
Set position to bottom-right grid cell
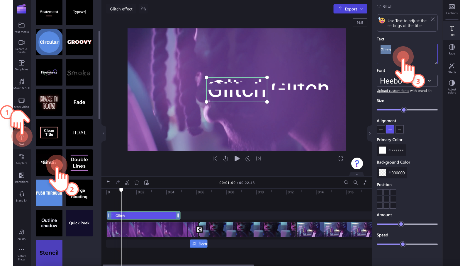393,206
